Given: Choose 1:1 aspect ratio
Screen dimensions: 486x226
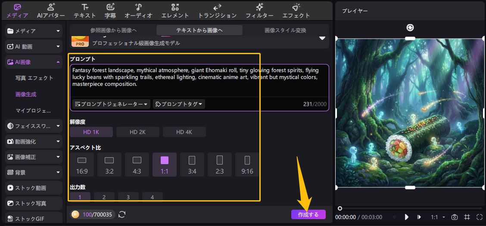Looking at the screenshot, I should click(x=165, y=165).
